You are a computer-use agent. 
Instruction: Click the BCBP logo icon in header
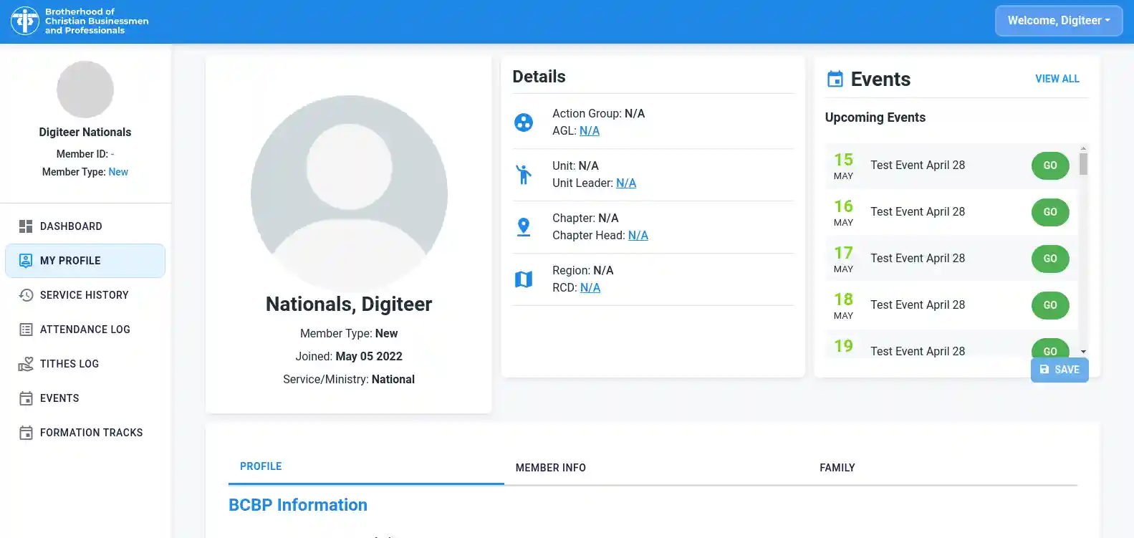pyautogui.click(x=25, y=21)
